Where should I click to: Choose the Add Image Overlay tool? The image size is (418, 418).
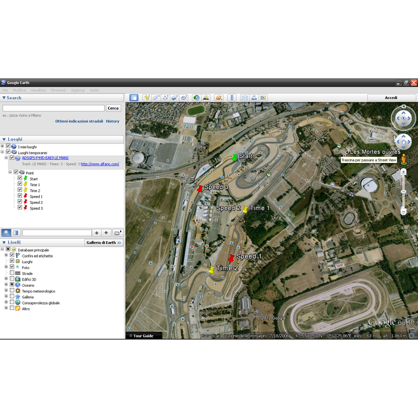click(x=175, y=98)
